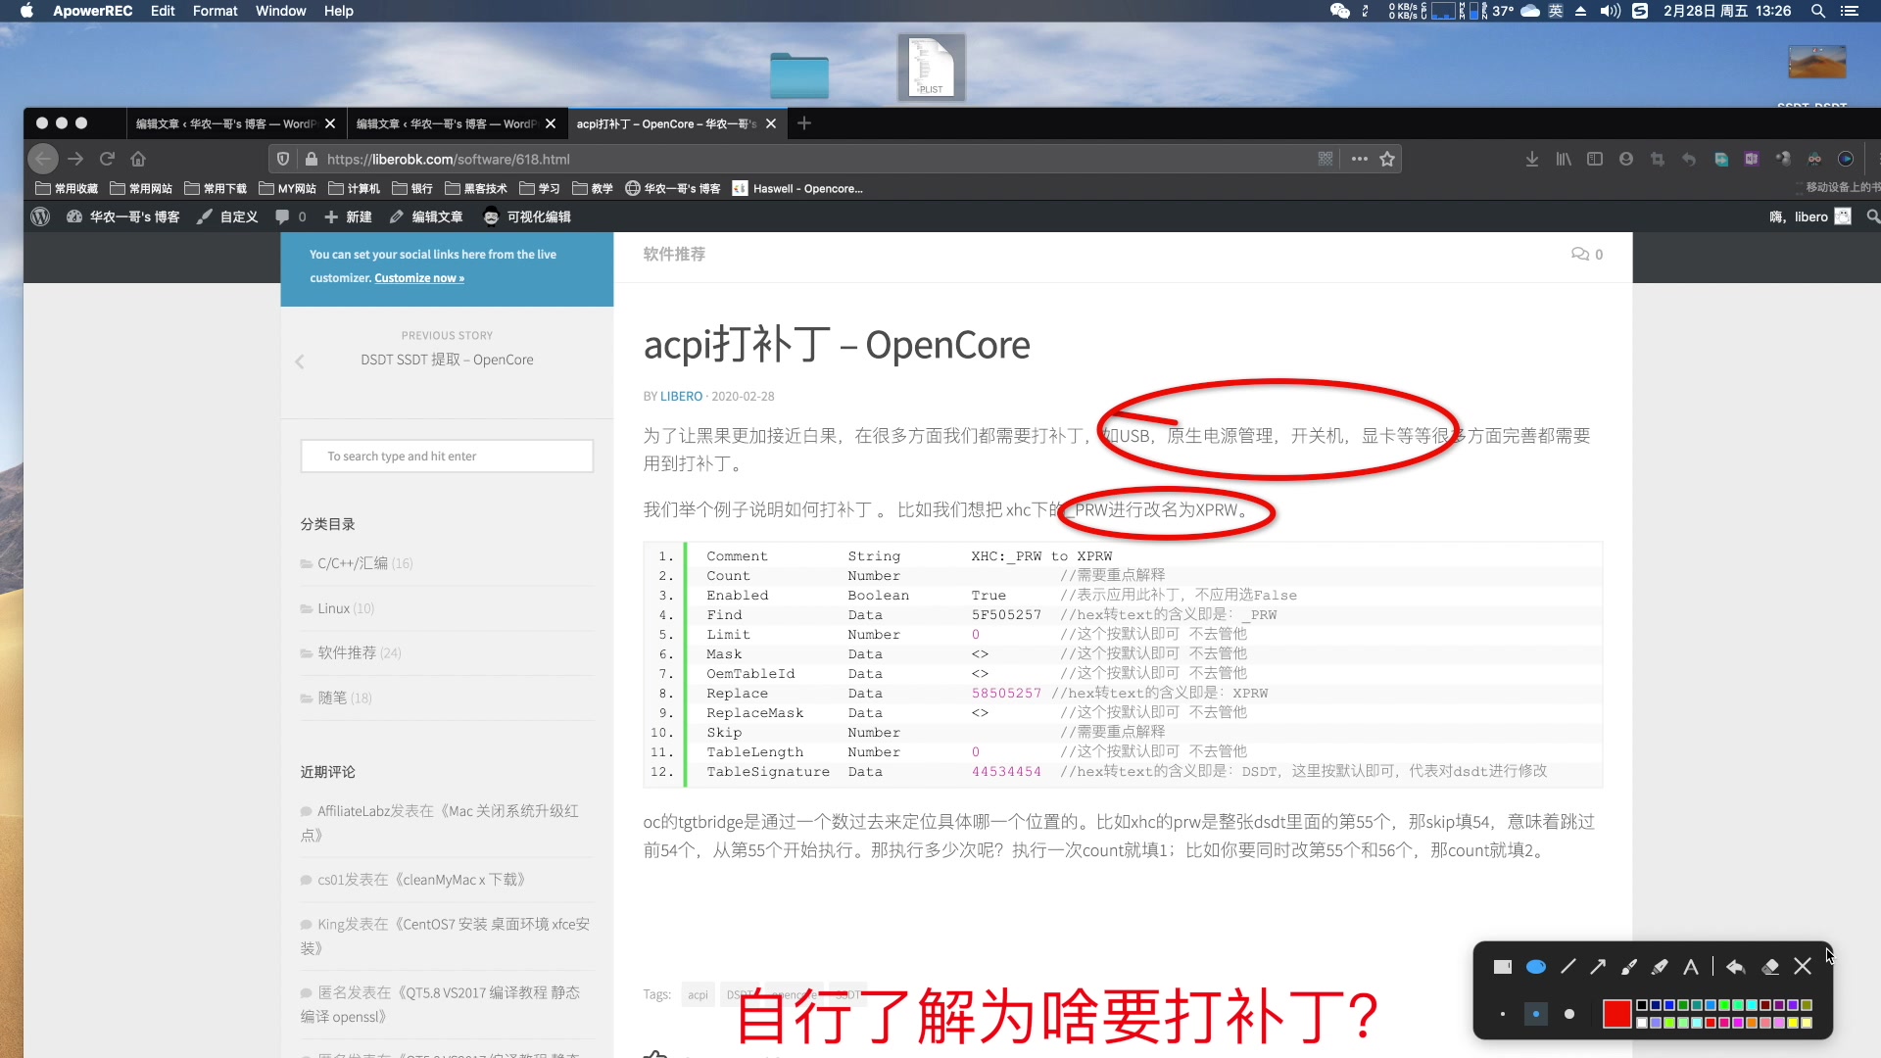The width and height of the screenshot is (1881, 1058).
Task: Open 计算机 bookmarks folder
Action: [x=355, y=188]
